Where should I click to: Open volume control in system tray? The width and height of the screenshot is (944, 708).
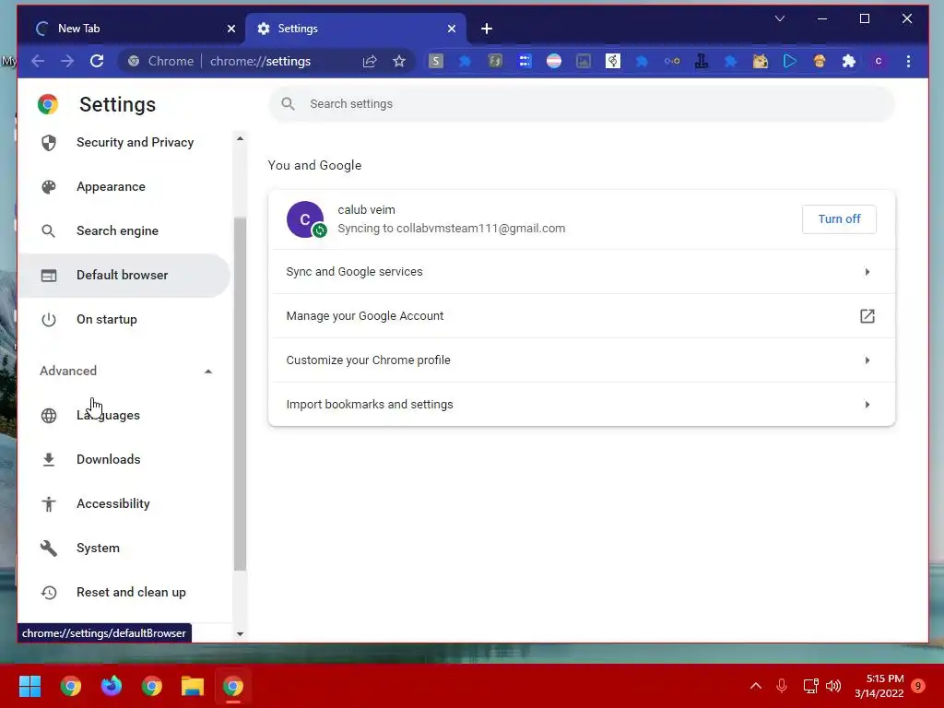(x=833, y=686)
